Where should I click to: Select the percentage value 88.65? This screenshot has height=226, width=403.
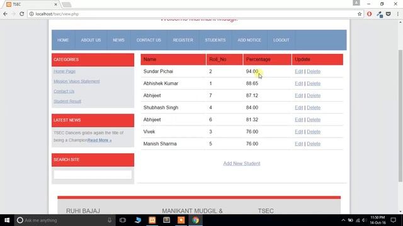point(252,83)
